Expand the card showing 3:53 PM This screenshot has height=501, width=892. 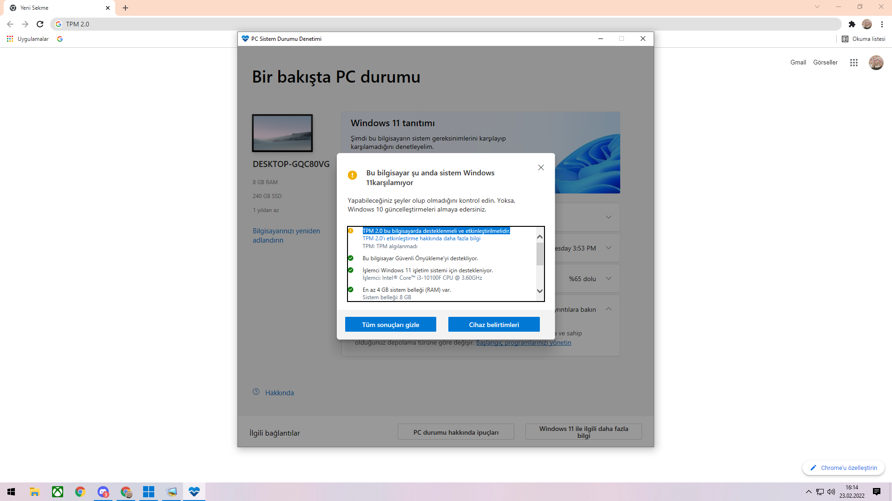609,248
